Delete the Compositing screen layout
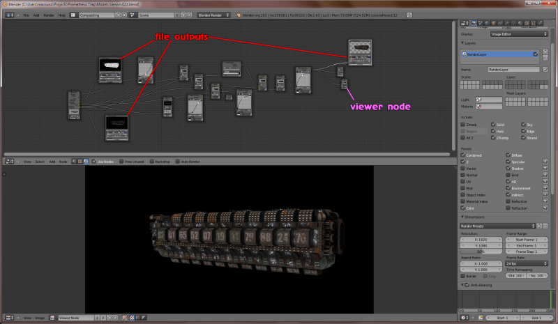This screenshot has width=558, height=324. click(124, 15)
